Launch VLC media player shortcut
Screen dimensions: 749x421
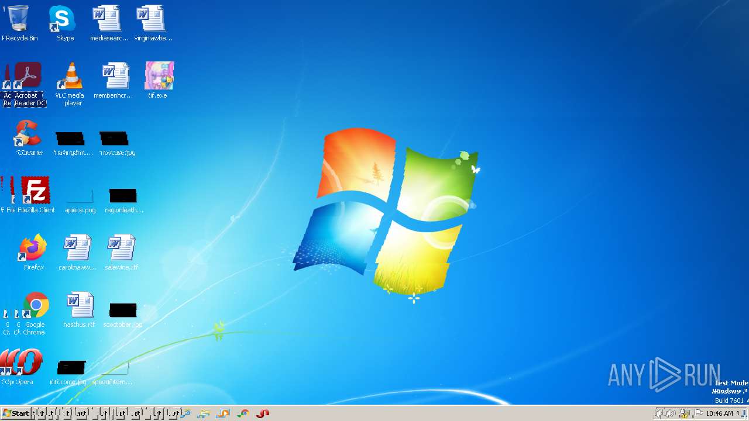coord(70,84)
